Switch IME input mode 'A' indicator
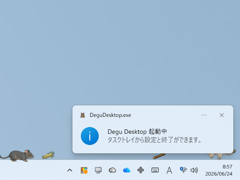 point(169,170)
